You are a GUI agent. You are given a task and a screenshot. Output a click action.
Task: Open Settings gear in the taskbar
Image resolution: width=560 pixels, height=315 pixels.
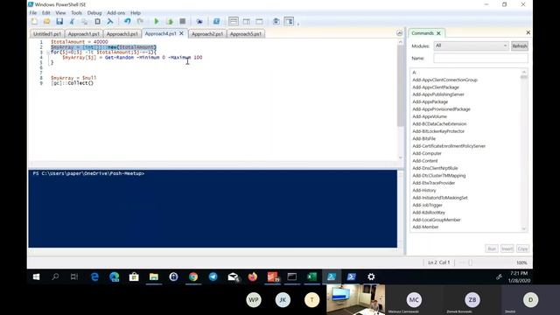coord(371,276)
